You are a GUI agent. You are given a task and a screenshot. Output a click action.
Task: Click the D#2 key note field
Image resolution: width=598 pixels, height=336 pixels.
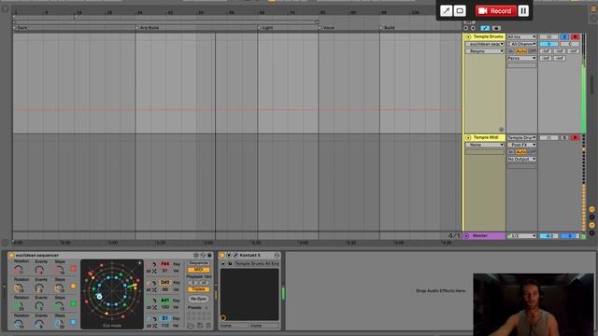164,282
